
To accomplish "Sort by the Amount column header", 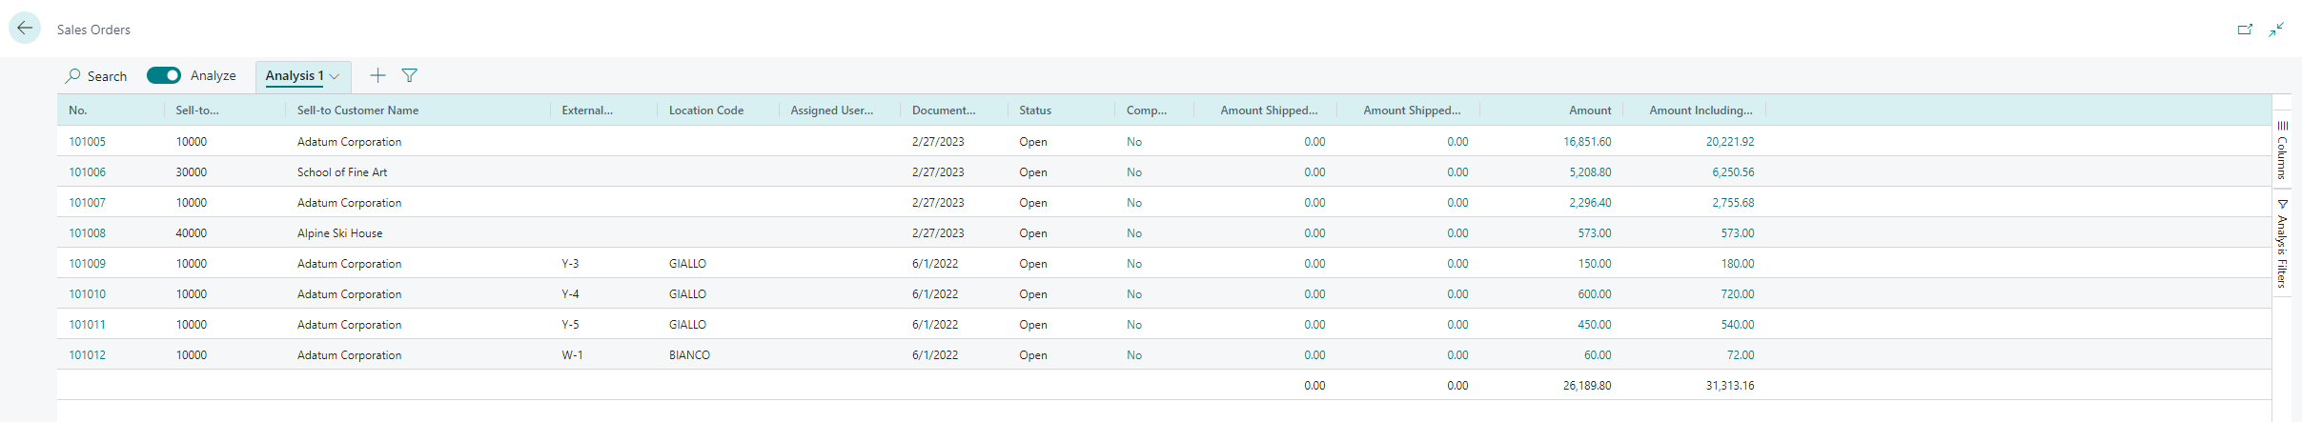I will 1589,111.
